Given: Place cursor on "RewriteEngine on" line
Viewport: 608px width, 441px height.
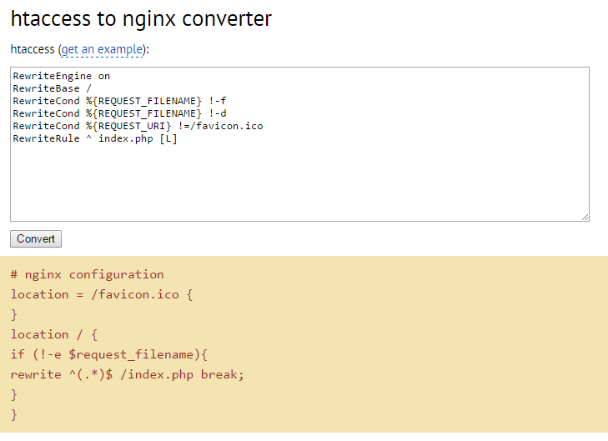Looking at the screenshot, I should coord(61,76).
